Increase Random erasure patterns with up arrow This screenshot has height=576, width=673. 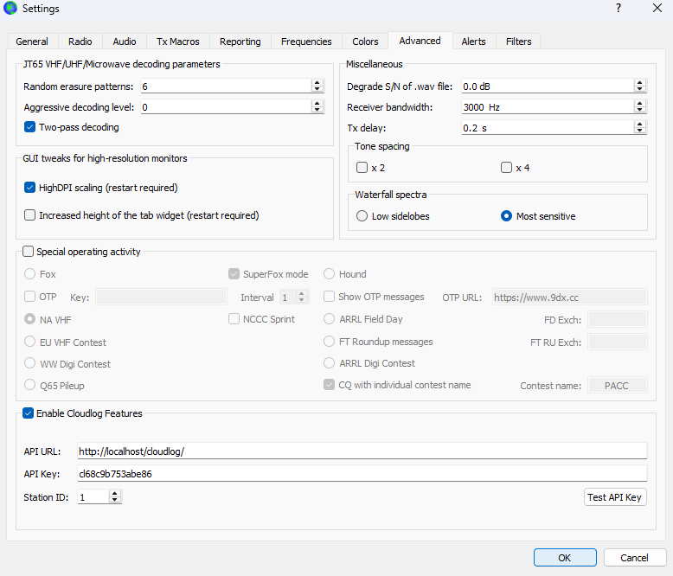point(317,83)
